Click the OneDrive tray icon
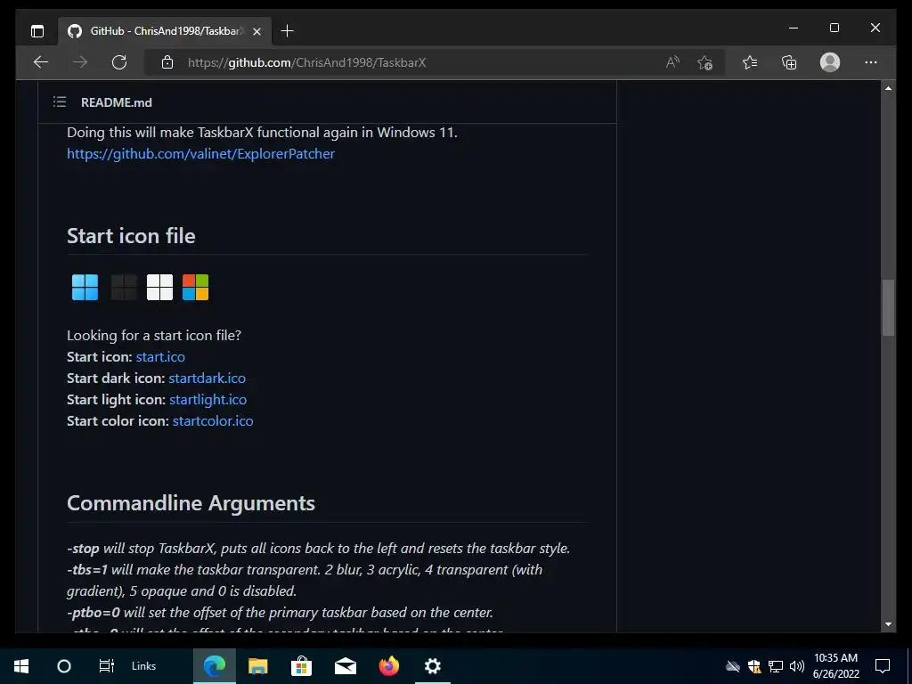This screenshot has width=912, height=684. point(733,666)
